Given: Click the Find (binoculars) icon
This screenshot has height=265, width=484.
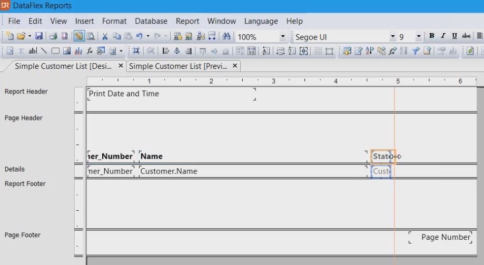Looking at the screenshot, I should tap(226, 36).
